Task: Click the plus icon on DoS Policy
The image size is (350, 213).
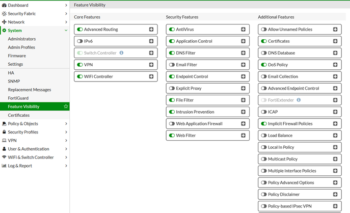Action: (x=335, y=65)
